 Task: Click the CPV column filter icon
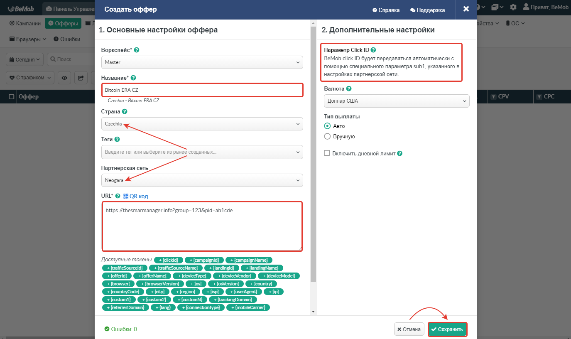493,97
